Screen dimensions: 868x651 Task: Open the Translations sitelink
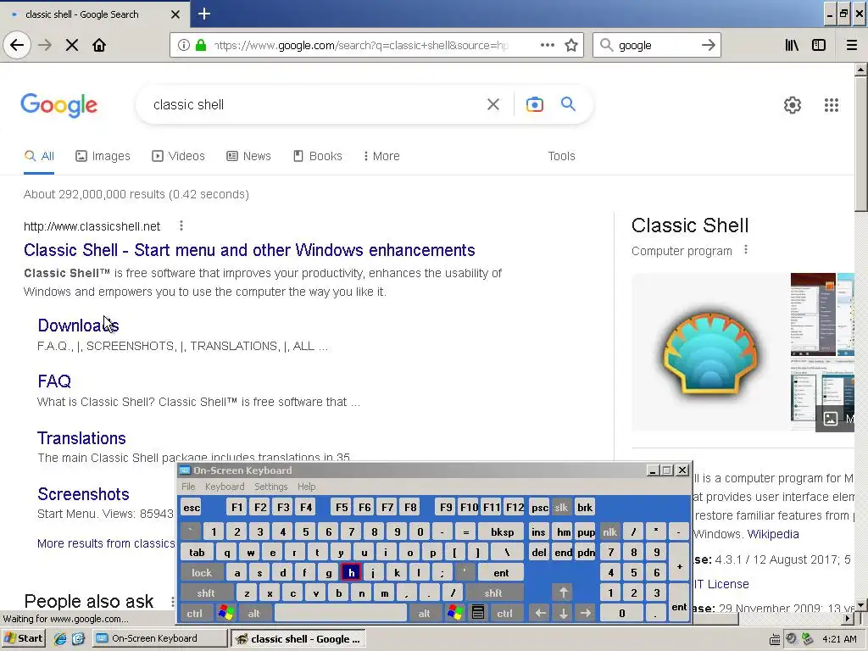click(81, 438)
